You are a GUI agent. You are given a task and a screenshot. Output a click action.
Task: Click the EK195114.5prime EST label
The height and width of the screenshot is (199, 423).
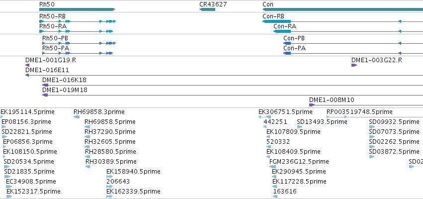(x=27, y=112)
